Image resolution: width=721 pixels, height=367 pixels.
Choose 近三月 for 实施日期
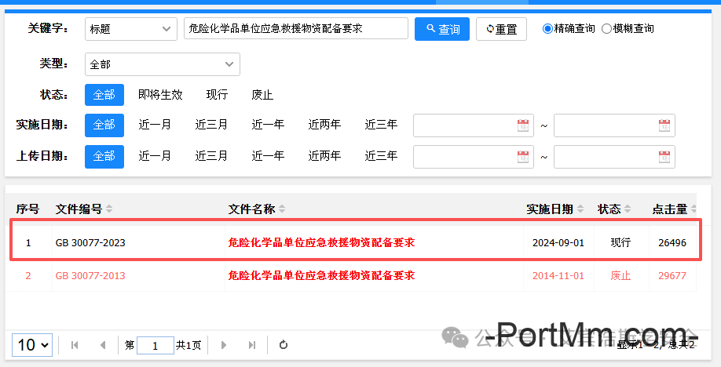pyautogui.click(x=211, y=125)
